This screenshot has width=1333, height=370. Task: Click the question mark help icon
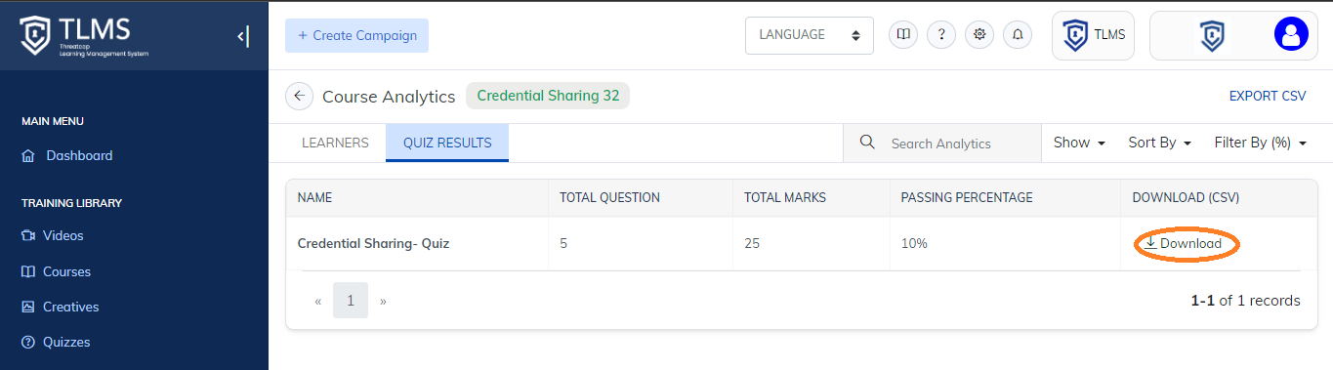tap(941, 35)
